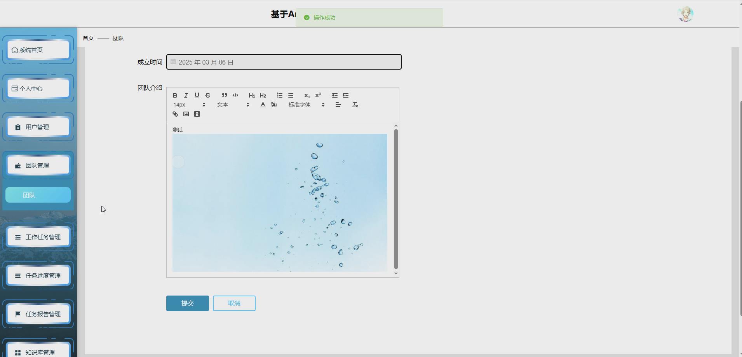742x357 pixels.
Task: Expand 工作任务管理 in the sidebar
Action: 38,237
